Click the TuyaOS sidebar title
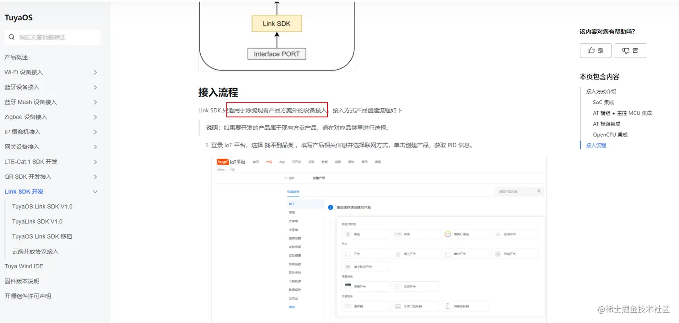 (18, 18)
